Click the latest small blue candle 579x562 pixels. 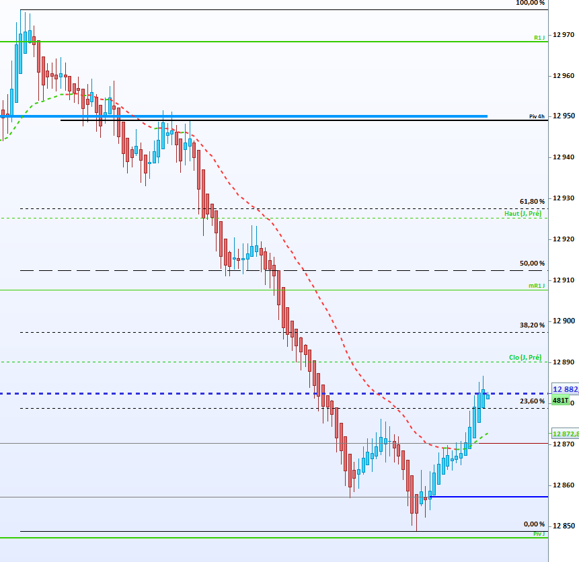tap(488, 397)
